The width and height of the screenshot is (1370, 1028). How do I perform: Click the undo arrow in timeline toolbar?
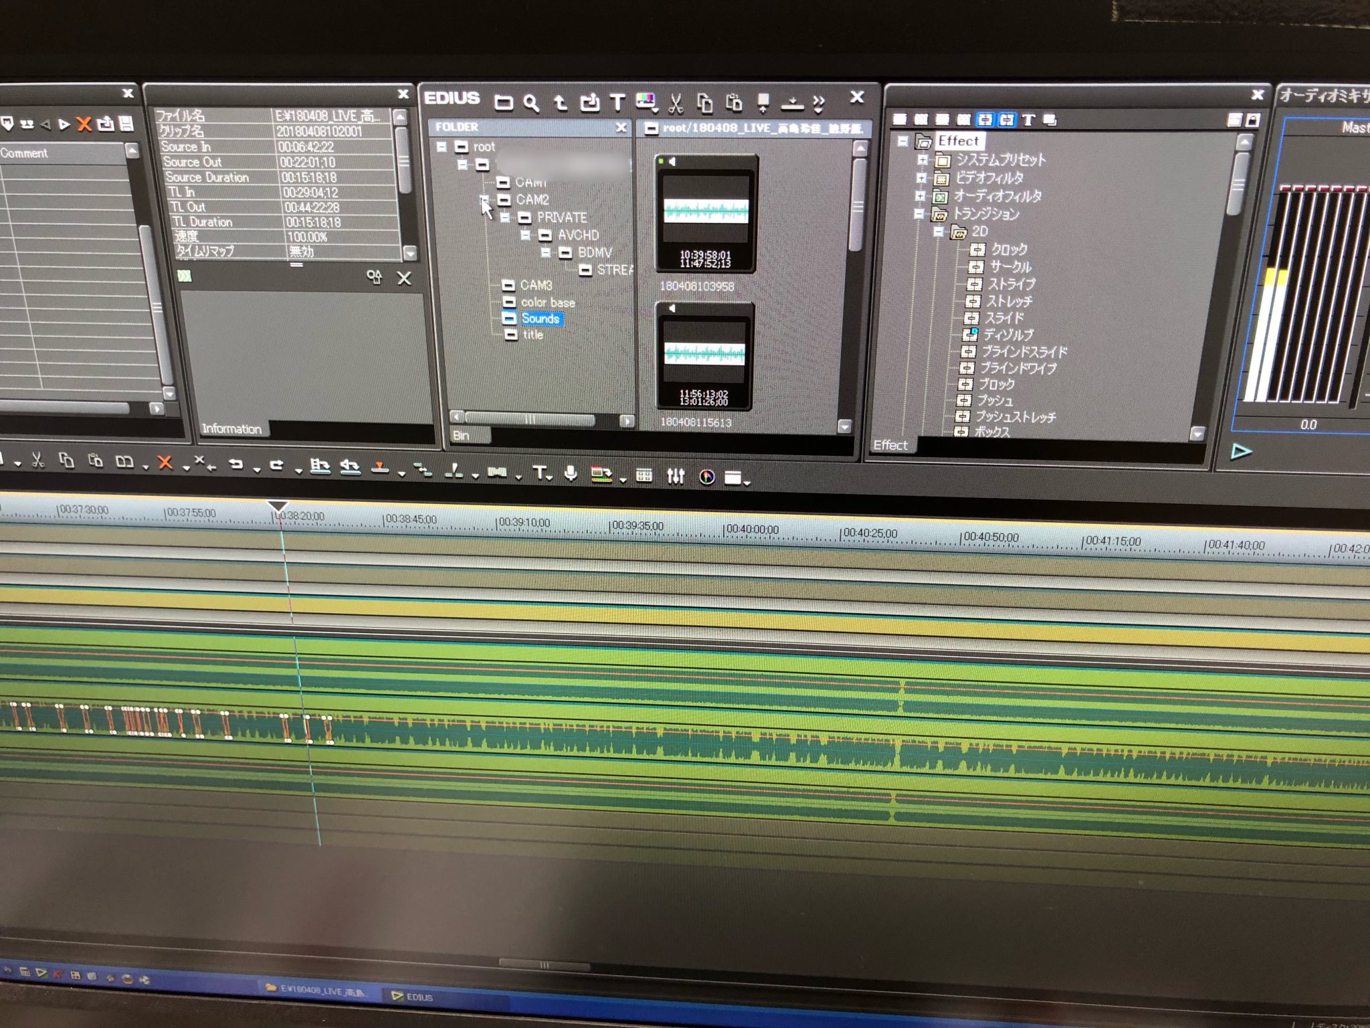(x=235, y=464)
